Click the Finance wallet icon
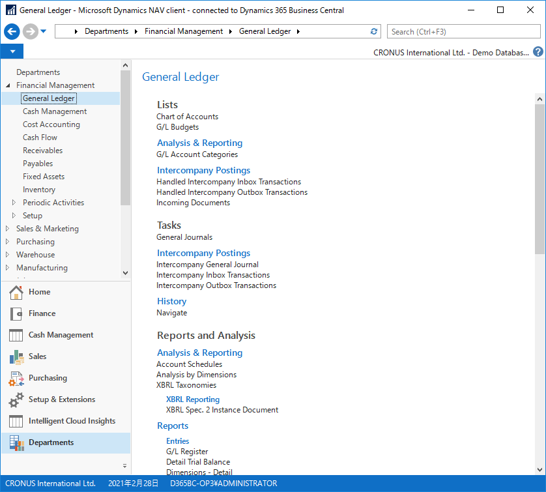546x492 pixels. tap(16, 313)
